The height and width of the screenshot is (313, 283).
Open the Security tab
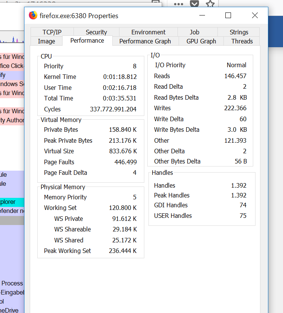click(96, 32)
